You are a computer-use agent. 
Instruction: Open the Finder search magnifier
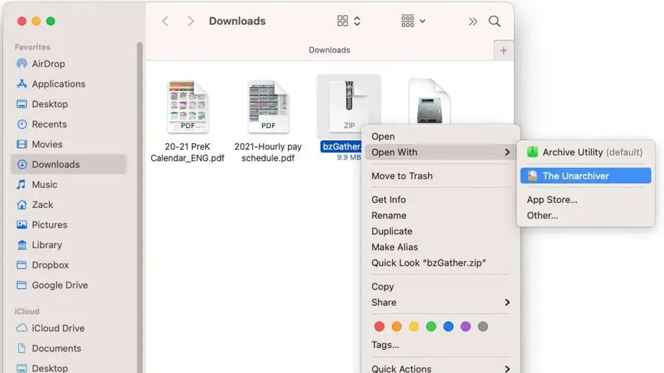point(495,21)
